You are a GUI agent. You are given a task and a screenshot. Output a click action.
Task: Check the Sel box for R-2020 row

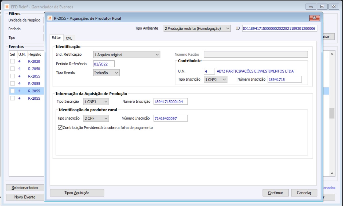click(x=12, y=62)
